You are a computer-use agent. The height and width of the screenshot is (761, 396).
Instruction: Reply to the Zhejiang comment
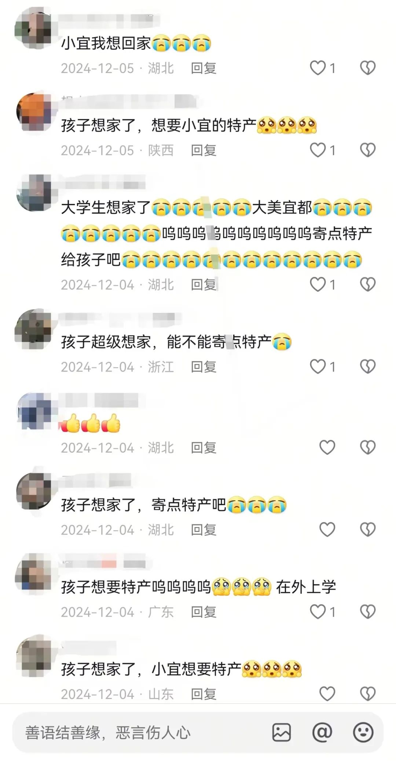[203, 367]
